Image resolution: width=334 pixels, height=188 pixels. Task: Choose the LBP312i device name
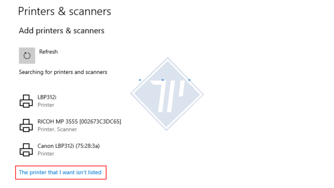(47, 97)
